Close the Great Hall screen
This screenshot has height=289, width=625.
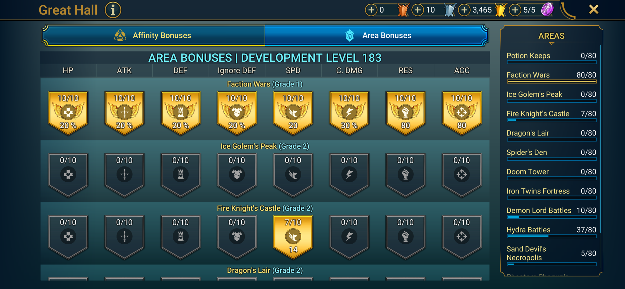tap(594, 9)
